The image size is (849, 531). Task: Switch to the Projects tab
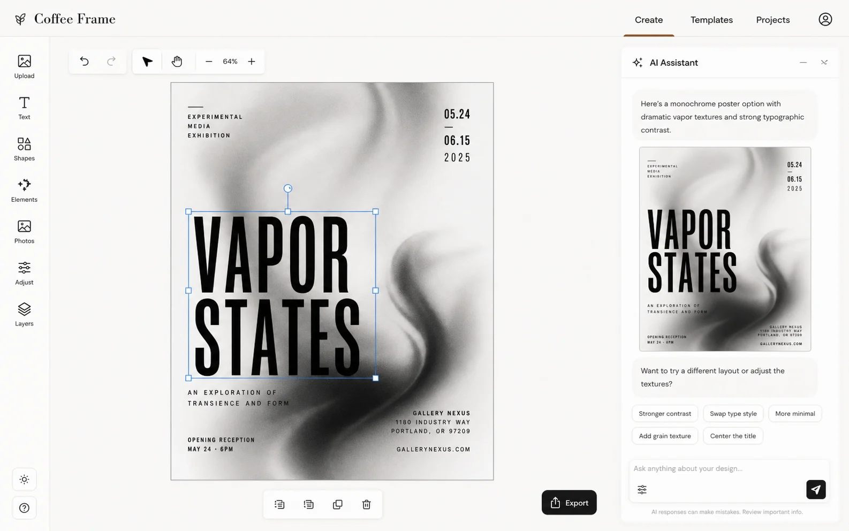pos(772,20)
